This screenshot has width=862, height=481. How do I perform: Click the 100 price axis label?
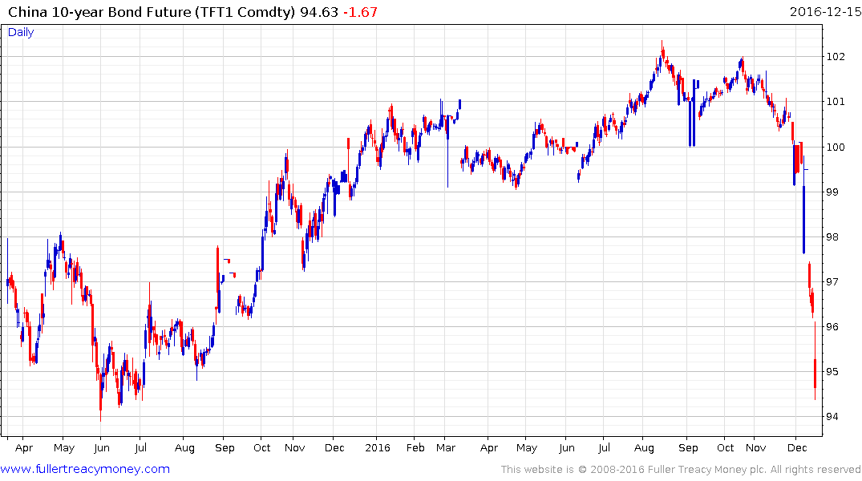point(835,147)
